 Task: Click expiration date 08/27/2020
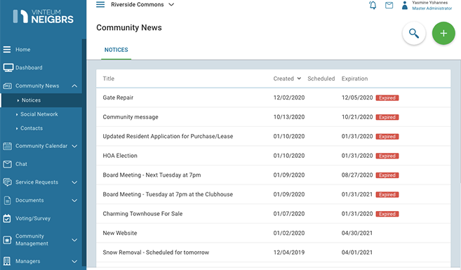click(357, 175)
